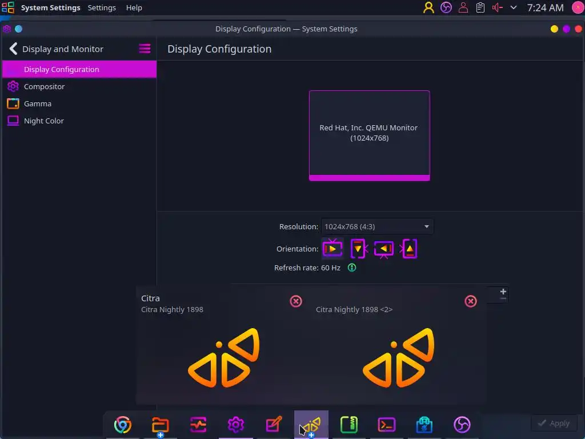Open the terminal dock icon
The image size is (585, 439).
[x=387, y=425]
